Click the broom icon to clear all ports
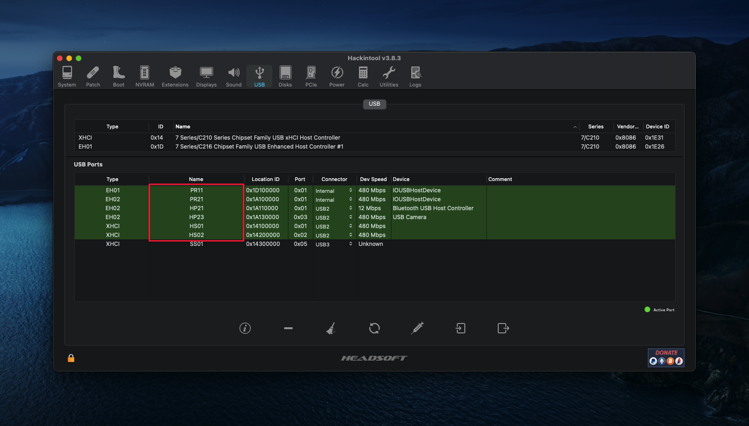The height and width of the screenshot is (426, 749). pyautogui.click(x=331, y=328)
